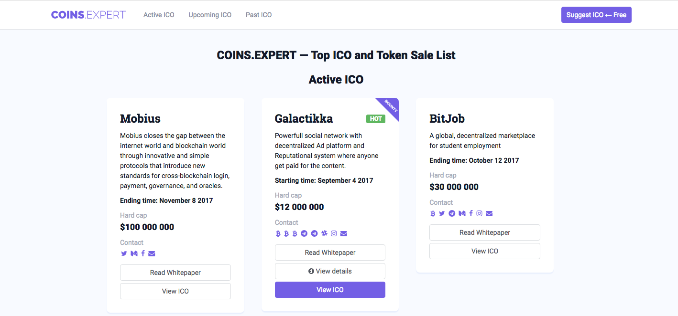The height and width of the screenshot is (316, 678).
Task: Open Mobius Medium contact icon
Action: click(x=134, y=253)
